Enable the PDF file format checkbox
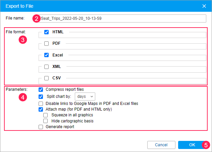Screen dimensions: 212x152 click(x=47, y=44)
